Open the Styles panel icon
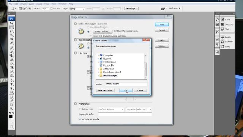243x137 pixels. (x=222, y=29)
